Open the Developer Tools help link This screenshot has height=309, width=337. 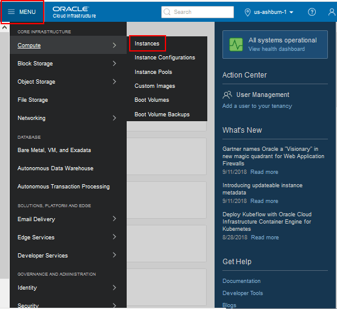coord(242,293)
